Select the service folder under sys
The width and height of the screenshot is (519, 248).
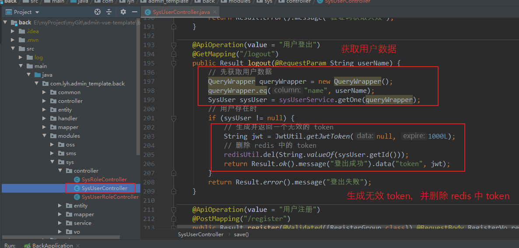(x=82, y=223)
